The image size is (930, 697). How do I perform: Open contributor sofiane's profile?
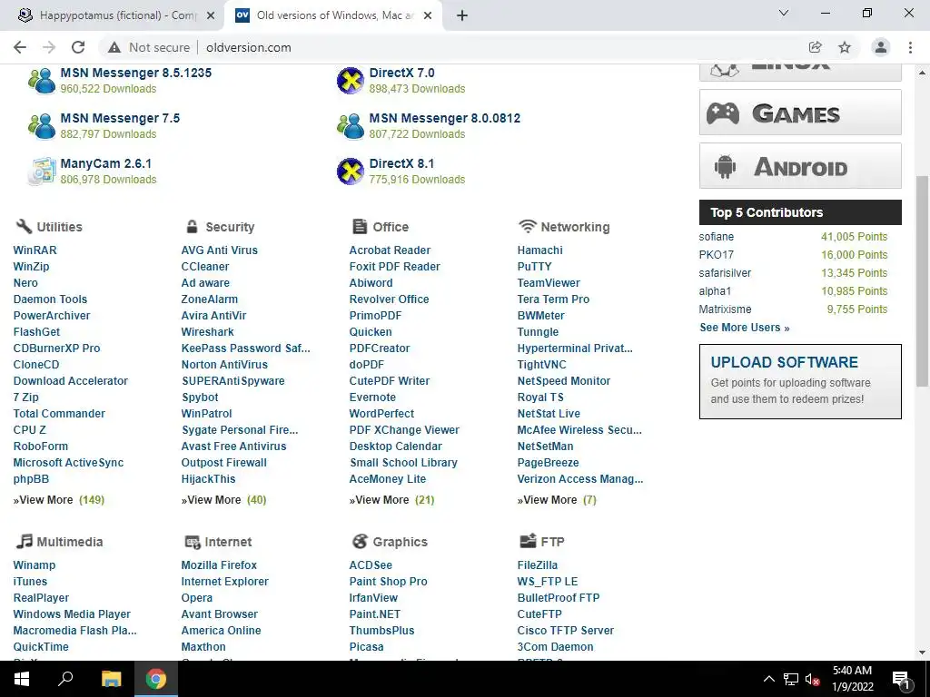[x=717, y=237]
